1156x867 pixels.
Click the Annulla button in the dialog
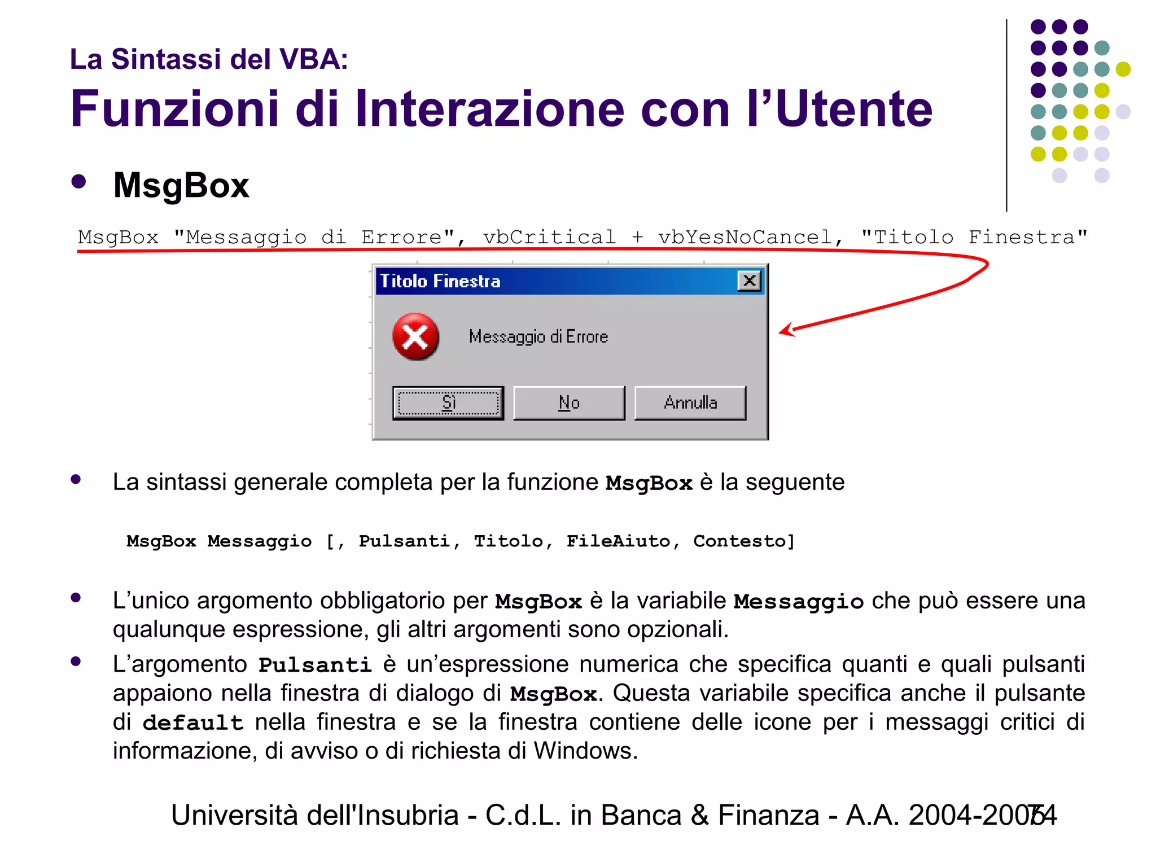click(690, 403)
